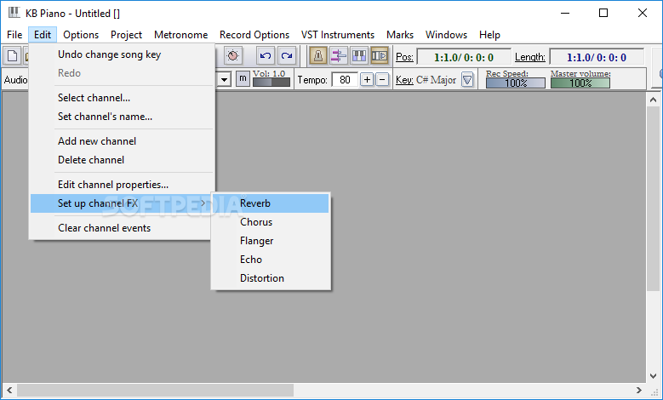Click the New file icon in toolbar
Image resolution: width=663 pixels, height=400 pixels.
click(x=12, y=56)
